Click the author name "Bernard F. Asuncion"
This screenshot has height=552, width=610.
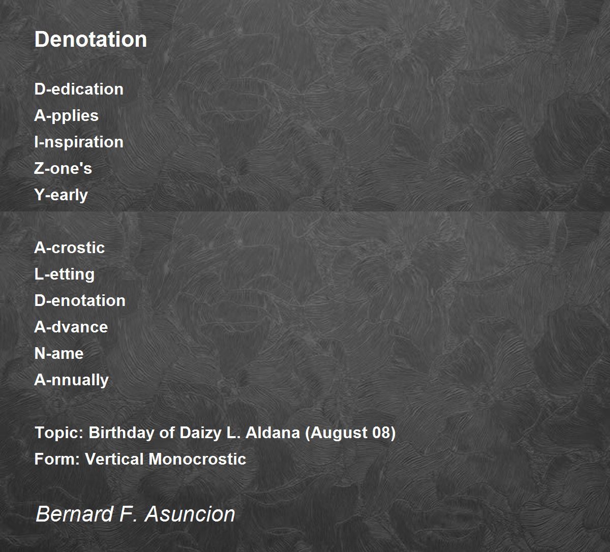(135, 514)
